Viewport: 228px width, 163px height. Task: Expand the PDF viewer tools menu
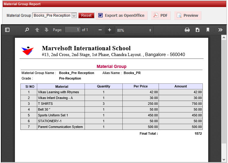click(220, 30)
